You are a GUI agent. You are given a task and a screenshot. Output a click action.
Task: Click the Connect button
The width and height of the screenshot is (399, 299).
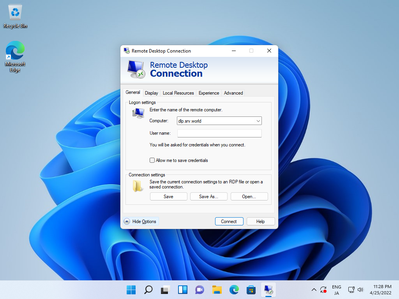tap(229, 222)
